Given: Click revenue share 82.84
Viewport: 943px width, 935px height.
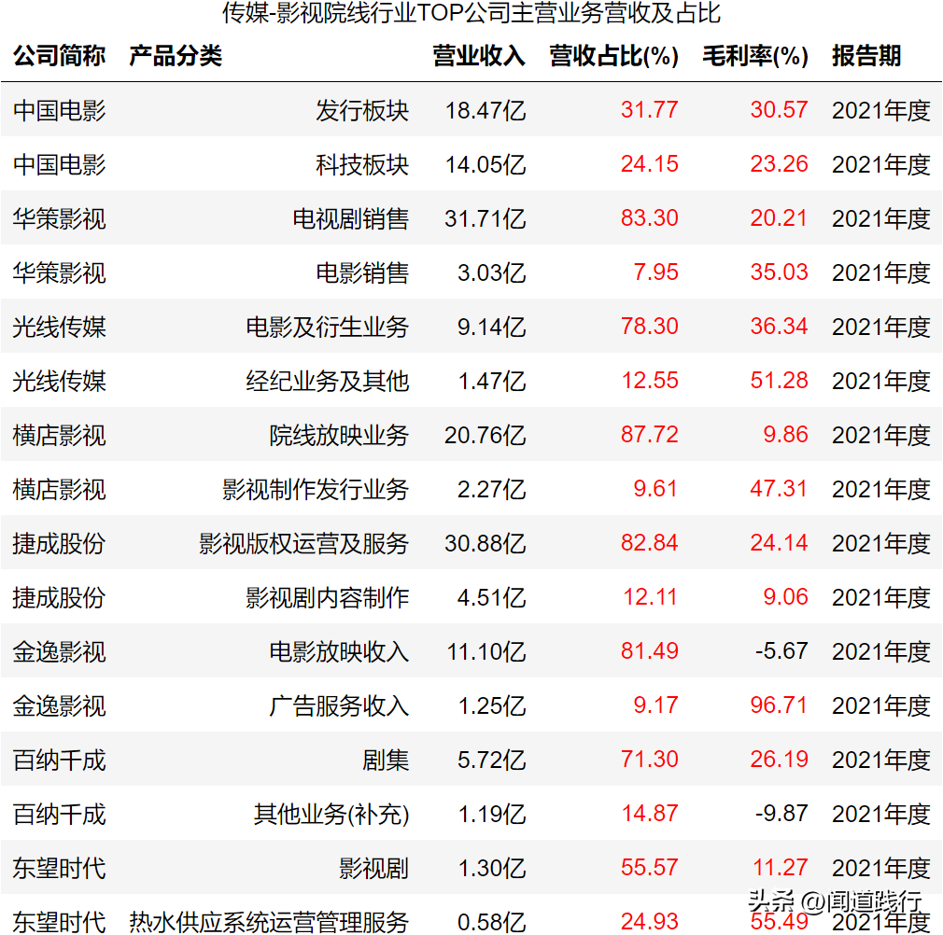Looking at the screenshot, I should (650, 542).
